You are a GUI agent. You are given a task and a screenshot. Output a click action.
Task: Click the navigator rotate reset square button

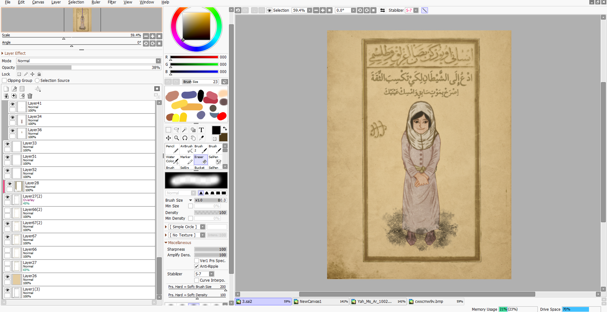[x=159, y=44]
